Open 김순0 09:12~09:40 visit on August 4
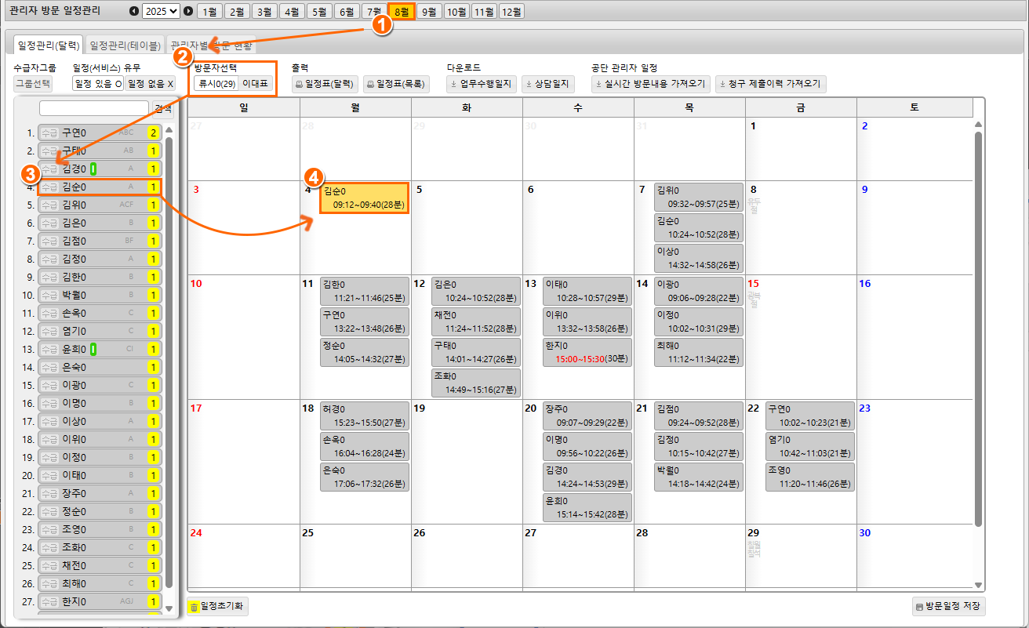 tap(364, 198)
